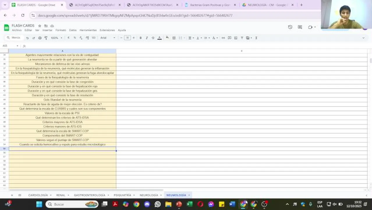Viewport: 372px width, 210px height.
Task: Decrease decimal places
Action: (81, 38)
